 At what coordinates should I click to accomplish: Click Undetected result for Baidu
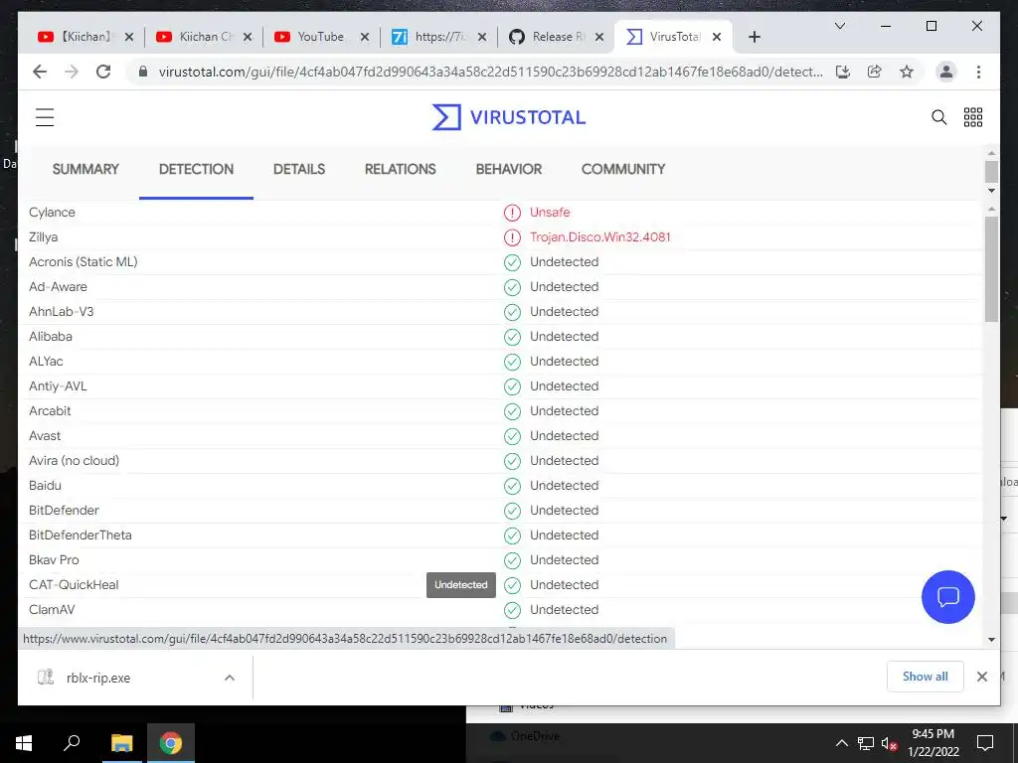click(x=564, y=486)
